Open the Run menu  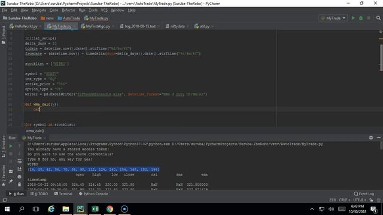(x=82, y=10)
